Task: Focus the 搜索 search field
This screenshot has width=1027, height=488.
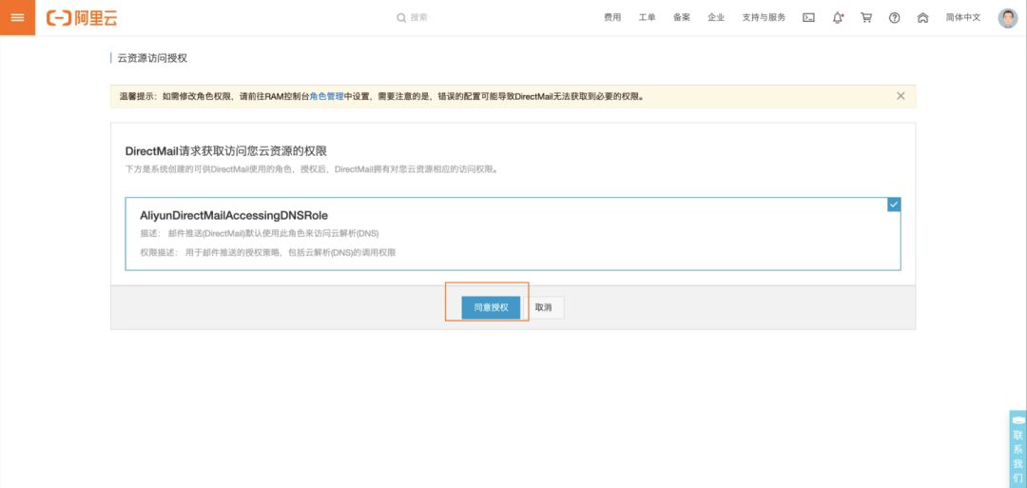Action: point(419,18)
